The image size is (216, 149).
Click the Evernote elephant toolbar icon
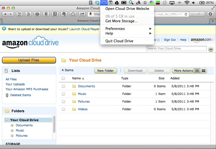(x=64, y=14)
